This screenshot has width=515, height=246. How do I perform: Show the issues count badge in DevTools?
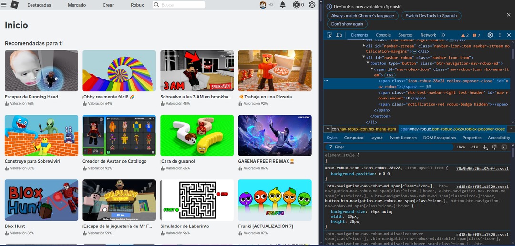pos(476,35)
